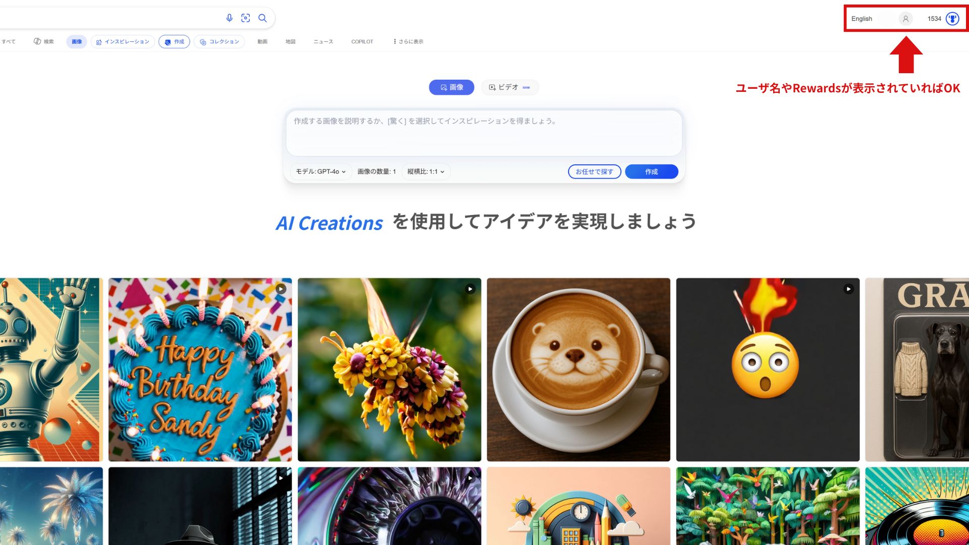969x545 pixels.
Task: Open the インスピレーション tab
Action: 123,42
